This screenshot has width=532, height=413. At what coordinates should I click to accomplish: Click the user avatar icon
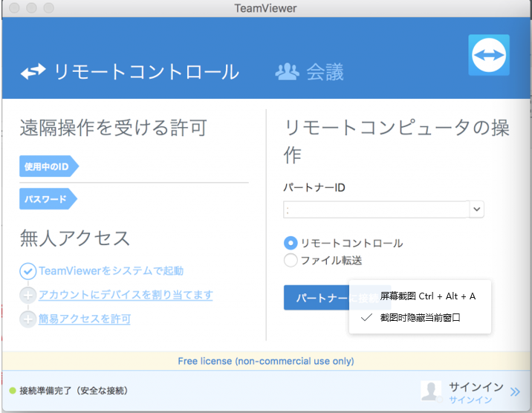[431, 391]
